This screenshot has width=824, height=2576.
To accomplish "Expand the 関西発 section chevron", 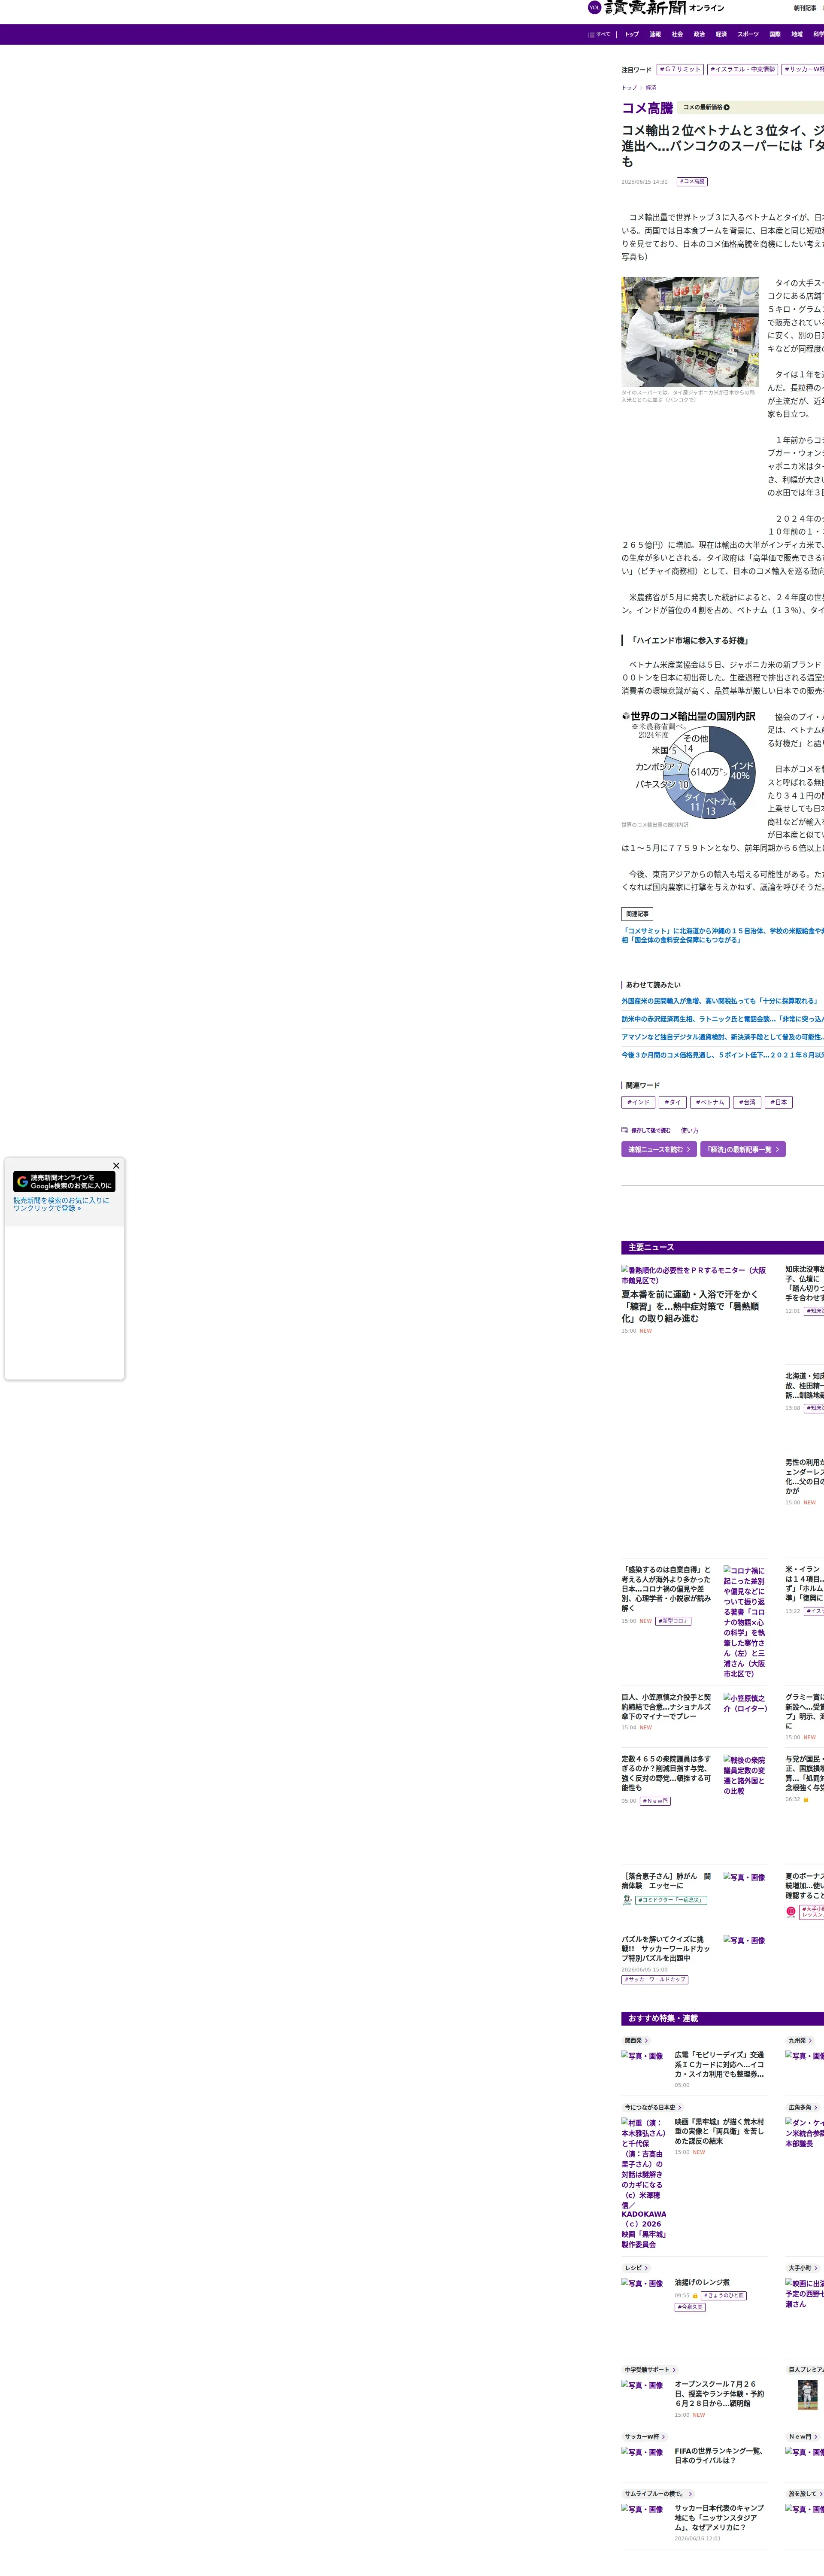I will [x=646, y=2041].
